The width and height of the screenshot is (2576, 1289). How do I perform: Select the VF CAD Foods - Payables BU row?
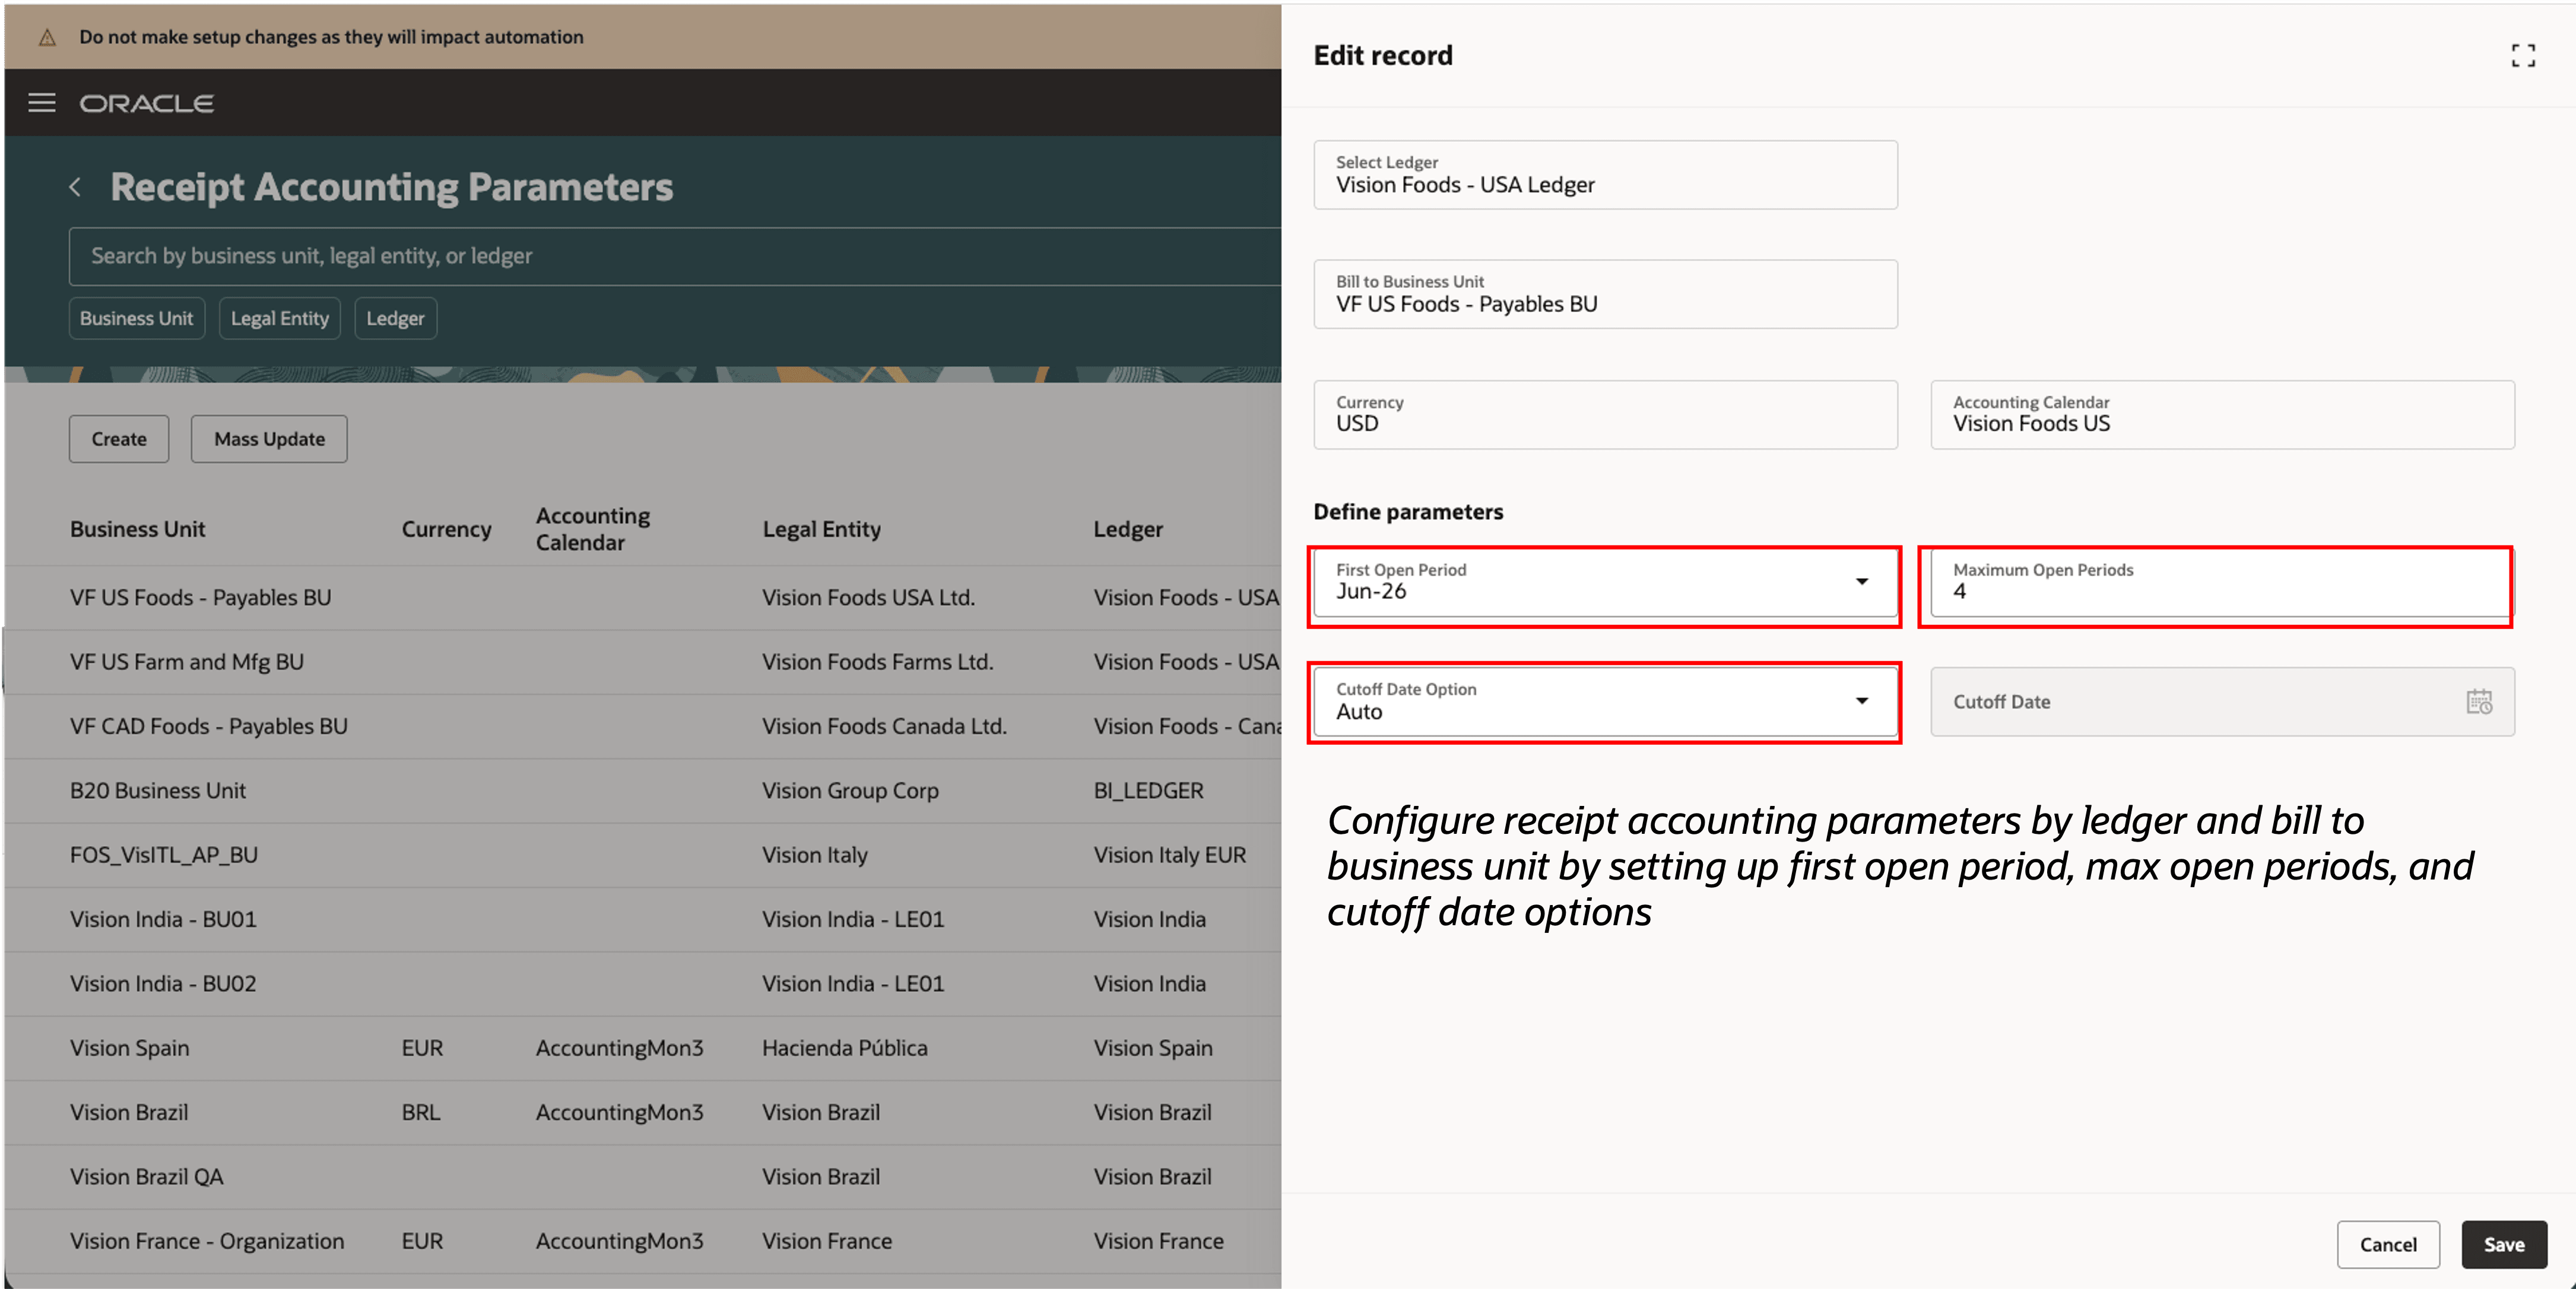pos(643,726)
